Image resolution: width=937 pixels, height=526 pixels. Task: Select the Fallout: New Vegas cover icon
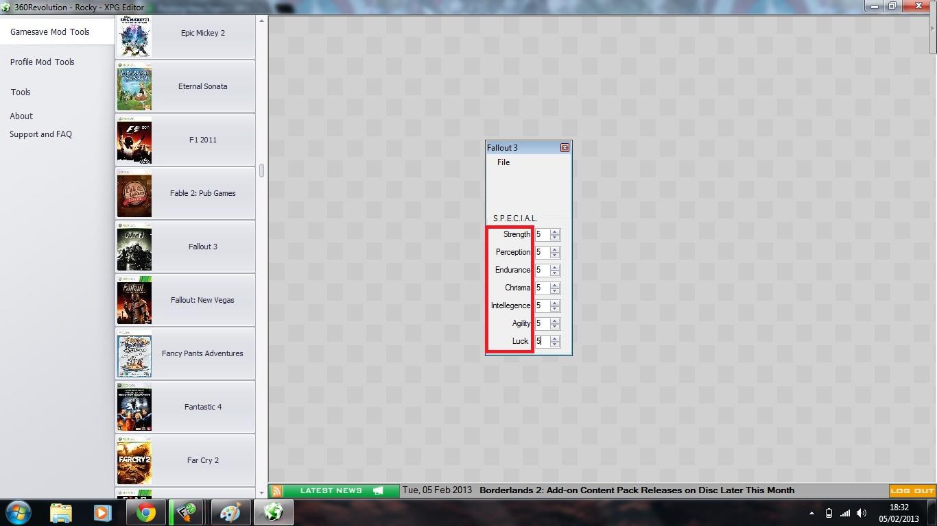134,300
